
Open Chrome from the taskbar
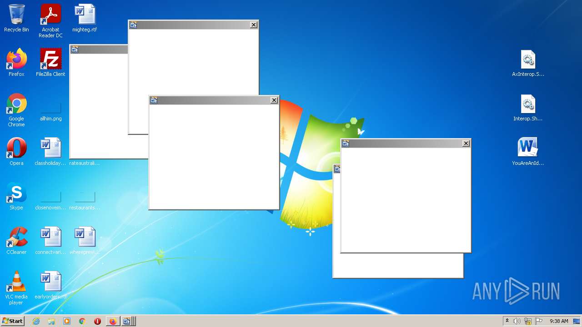pyautogui.click(x=82, y=321)
